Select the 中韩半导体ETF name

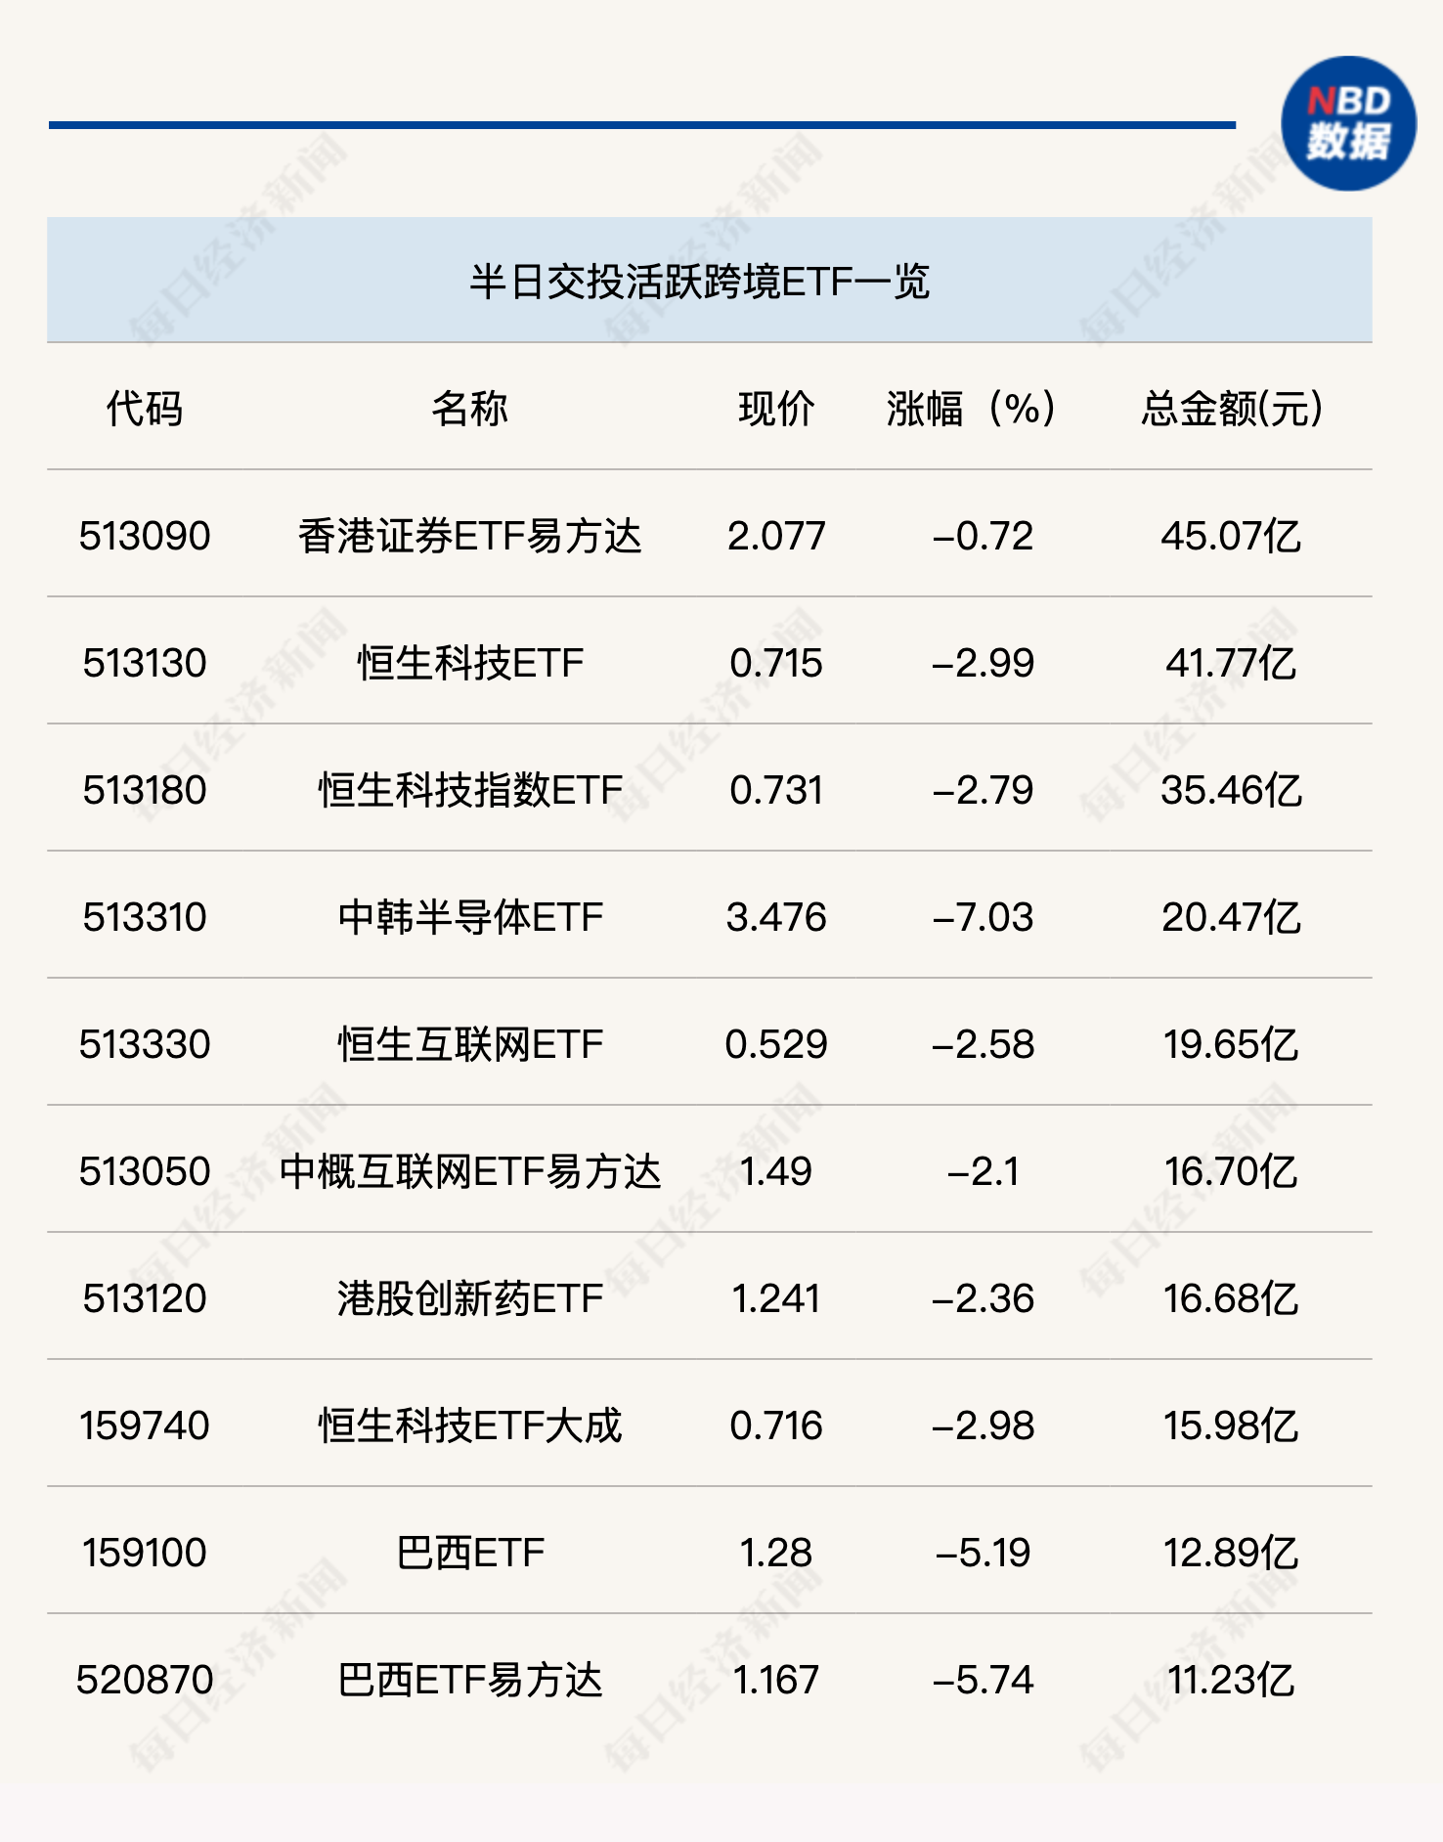(469, 917)
